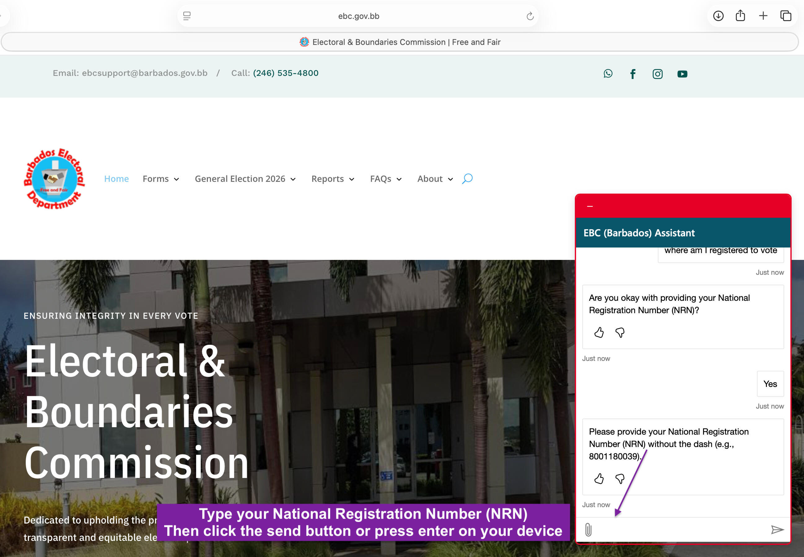Open the WhatsApp contact icon

[608, 74]
